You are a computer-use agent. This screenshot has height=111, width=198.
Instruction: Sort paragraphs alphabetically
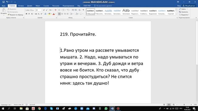coord(80,10)
